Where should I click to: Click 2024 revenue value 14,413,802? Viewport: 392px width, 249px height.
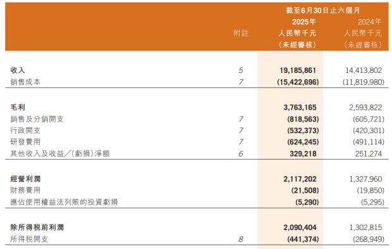point(364,70)
